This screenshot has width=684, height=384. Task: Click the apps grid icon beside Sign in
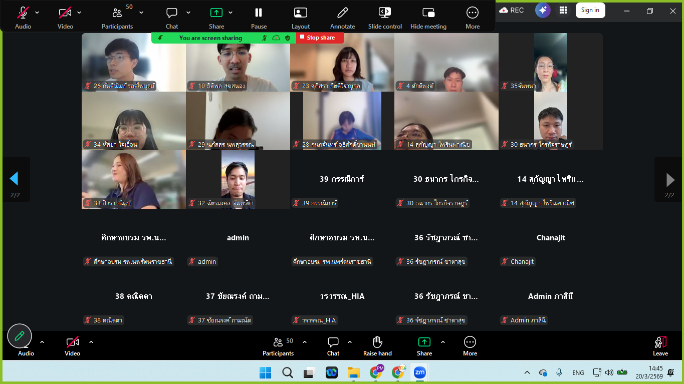tap(563, 10)
